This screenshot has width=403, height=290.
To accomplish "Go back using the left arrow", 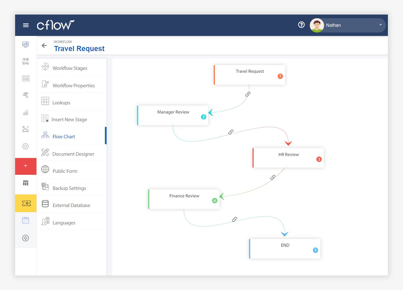I will click(x=44, y=46).
